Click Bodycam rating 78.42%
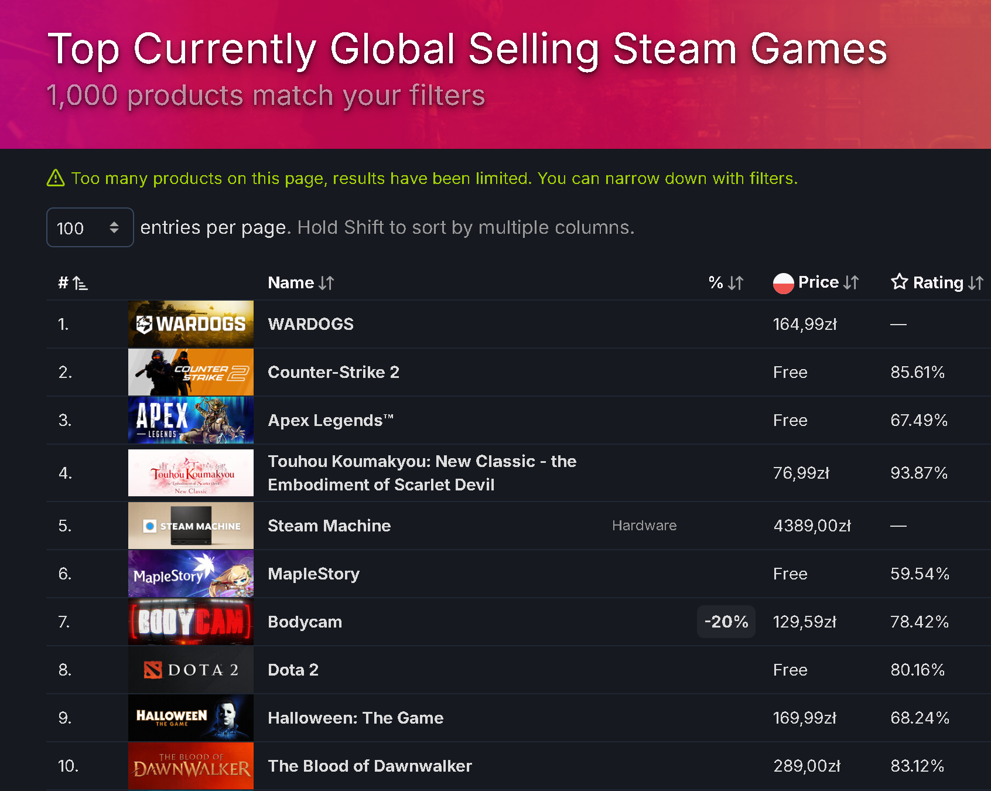The width and height of the screenshot is (991, 791). pos(920,622)
